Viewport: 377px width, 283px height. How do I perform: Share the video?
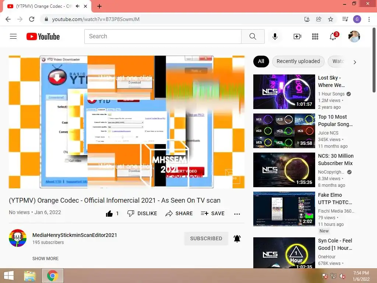[x=179, y=213]
